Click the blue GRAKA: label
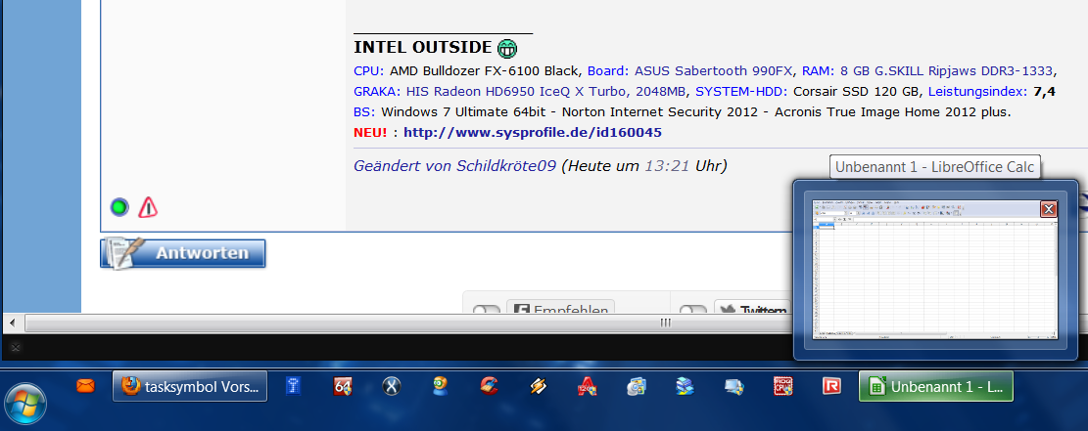The image size is (1088, 431). (377, 92)
